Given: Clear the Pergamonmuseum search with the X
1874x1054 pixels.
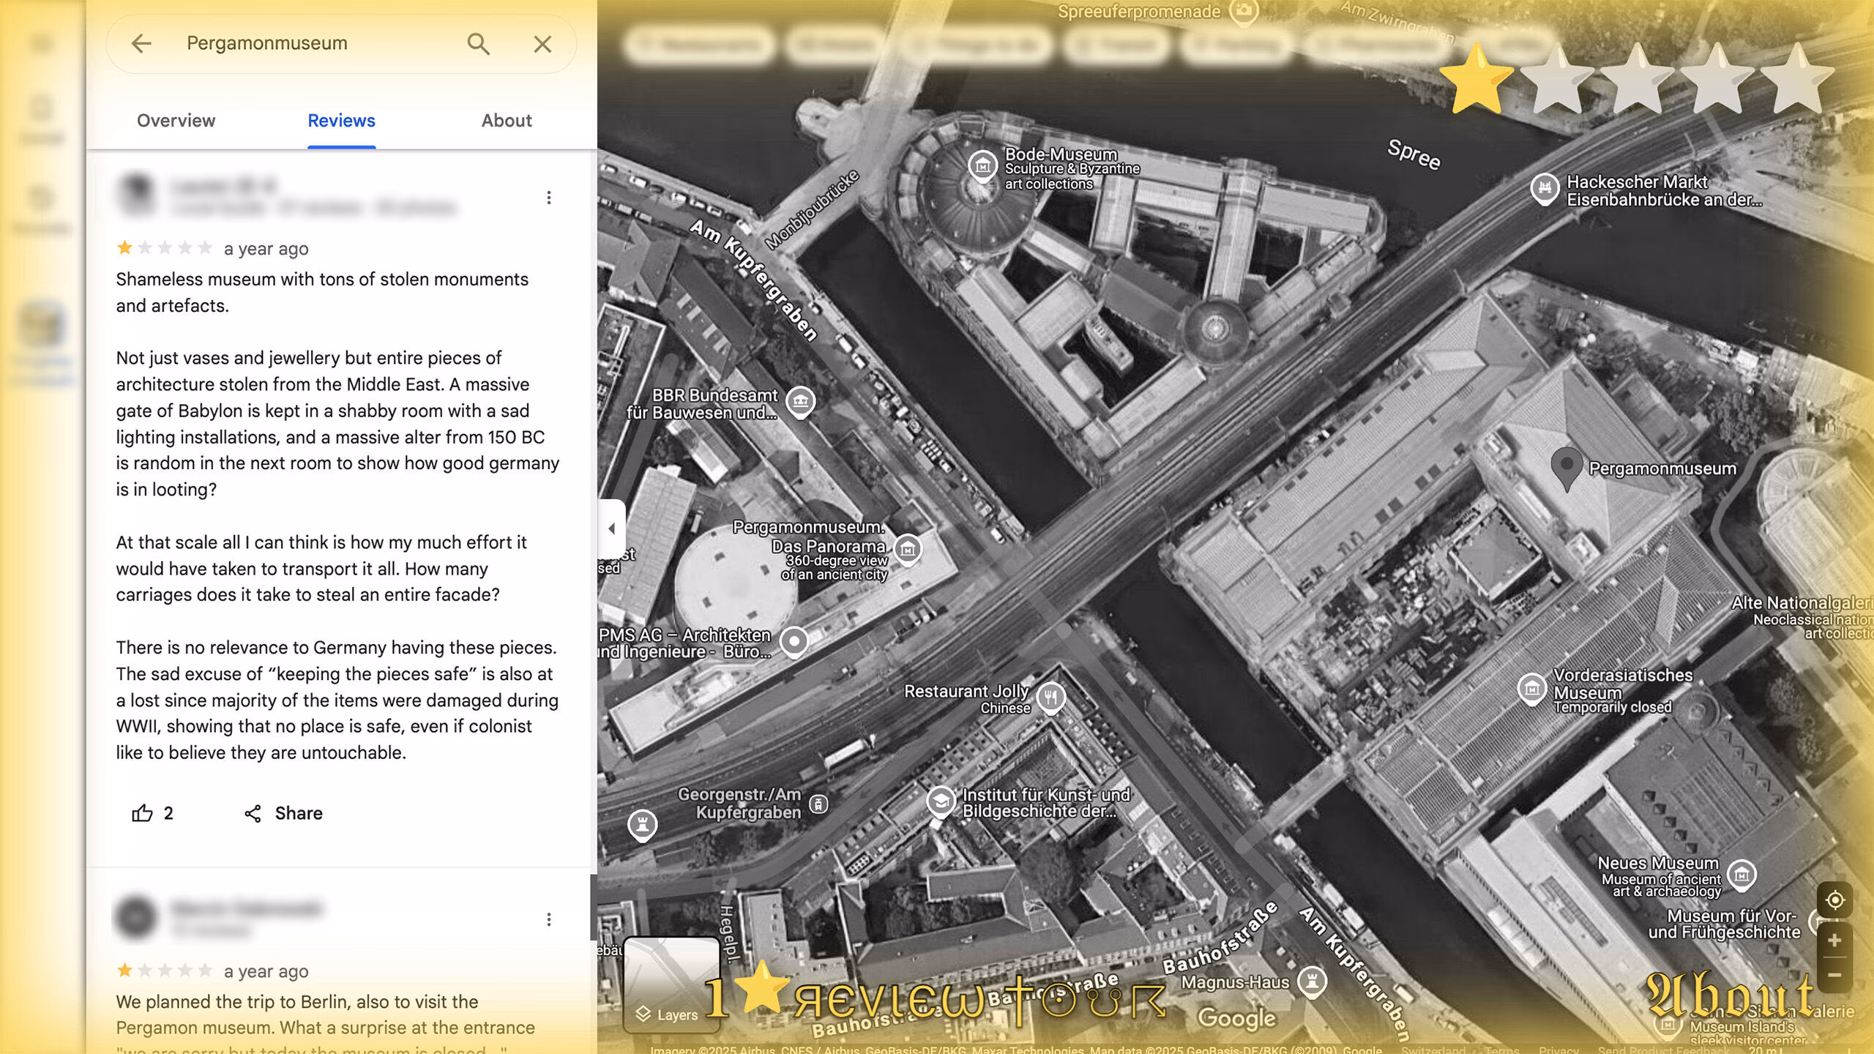Looking at the screenshot, I should click(542, 44).
